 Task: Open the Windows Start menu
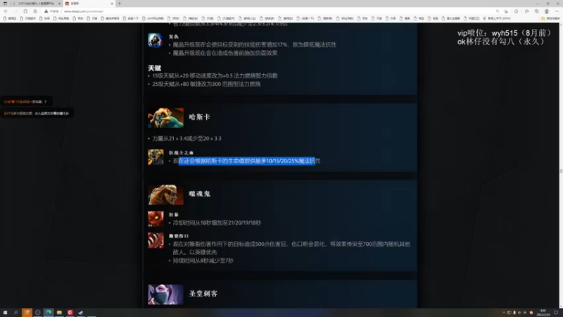click(5, 313)
